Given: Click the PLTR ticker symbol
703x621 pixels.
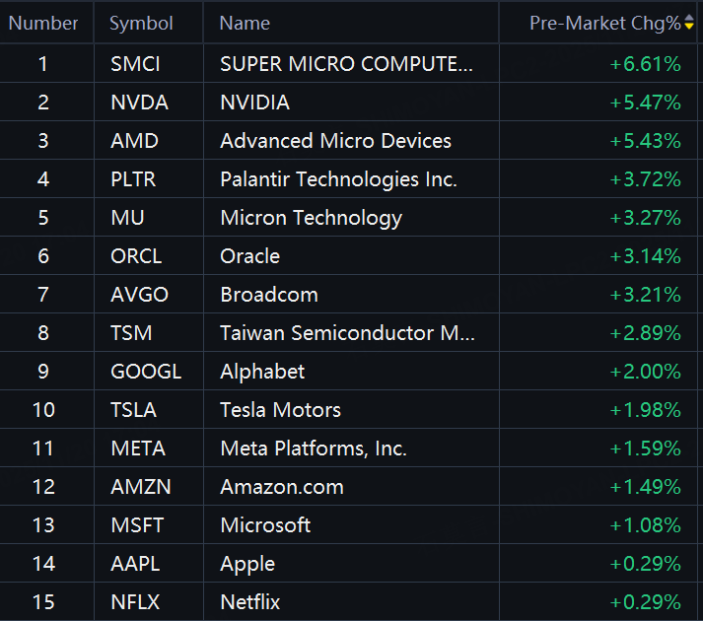Looking at the screenshot, I should [133, 179].
